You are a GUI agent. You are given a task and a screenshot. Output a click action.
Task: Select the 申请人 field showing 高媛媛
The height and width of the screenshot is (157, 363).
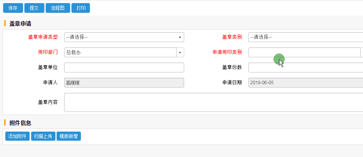tap(124, 83)
